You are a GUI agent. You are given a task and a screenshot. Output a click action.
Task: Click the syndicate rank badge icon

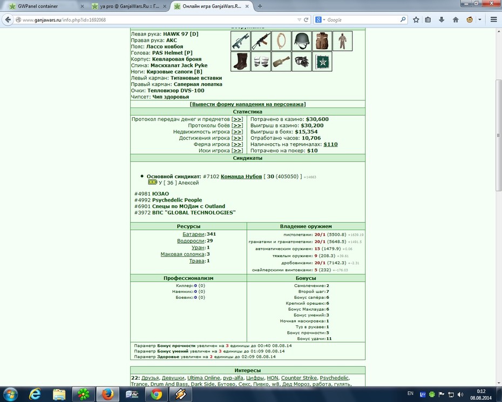point(152,183)
